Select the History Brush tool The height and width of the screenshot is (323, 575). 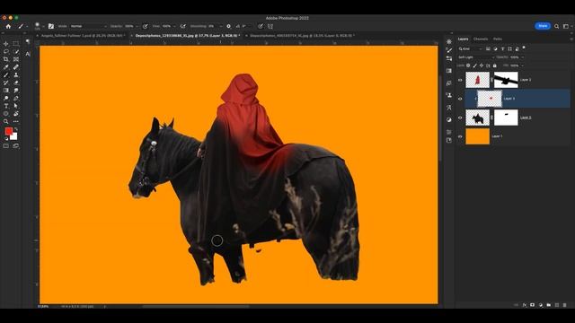(6, 83)
